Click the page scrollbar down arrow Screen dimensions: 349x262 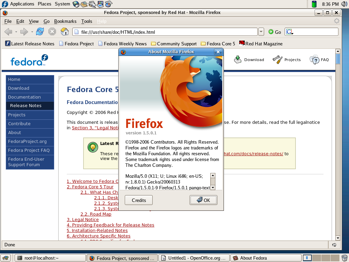point(338,238)
